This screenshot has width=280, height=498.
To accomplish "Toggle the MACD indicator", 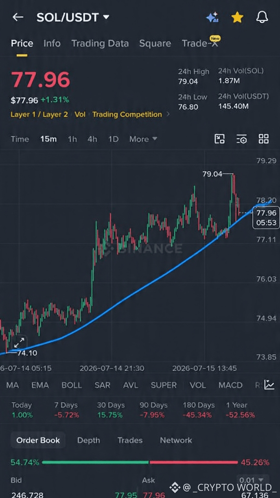I will pyautogui.click(x=230, y=385).
